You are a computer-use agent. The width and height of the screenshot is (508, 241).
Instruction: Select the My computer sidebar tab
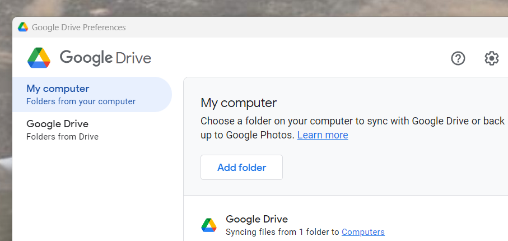(x=92, y=94)
